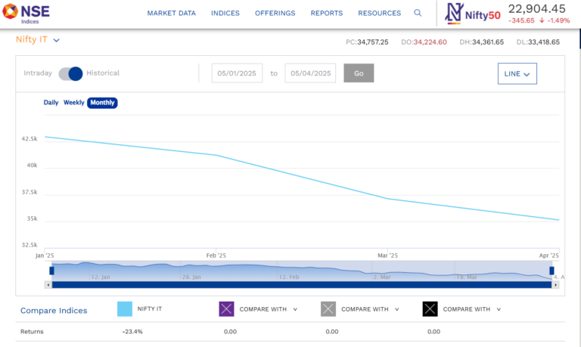The height and width of the screenshot is (347, 581).
Task: Click the PC:34,757.25 value
Action: coord(367,42)
